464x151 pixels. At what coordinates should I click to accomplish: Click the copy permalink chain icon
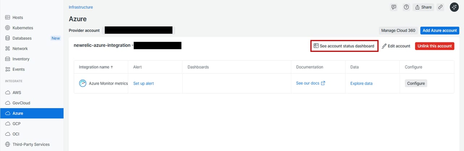[440, 7]
